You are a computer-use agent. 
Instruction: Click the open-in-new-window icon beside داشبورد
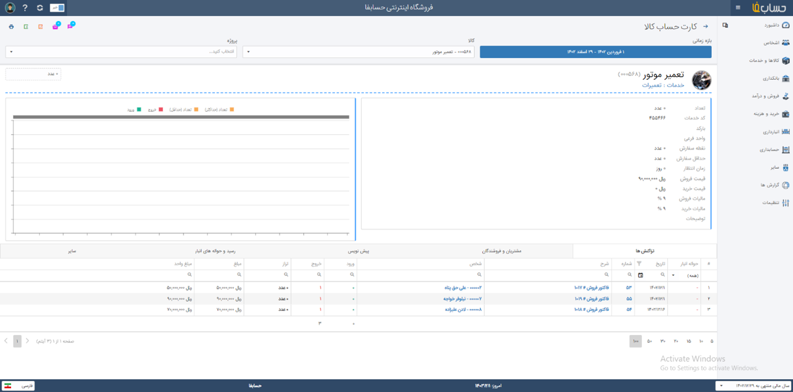[725, 25]
